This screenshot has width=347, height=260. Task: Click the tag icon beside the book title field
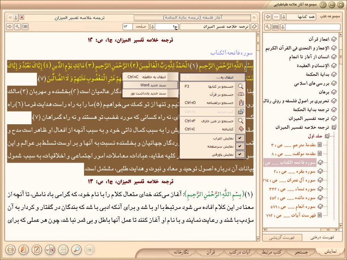pos(255,27)
